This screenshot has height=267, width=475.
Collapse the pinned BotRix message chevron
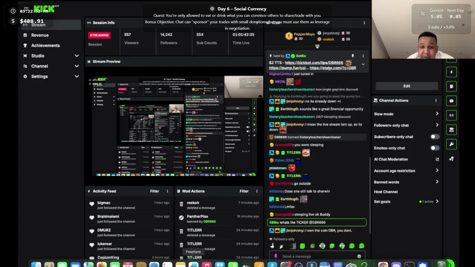(x=363, y=64)
